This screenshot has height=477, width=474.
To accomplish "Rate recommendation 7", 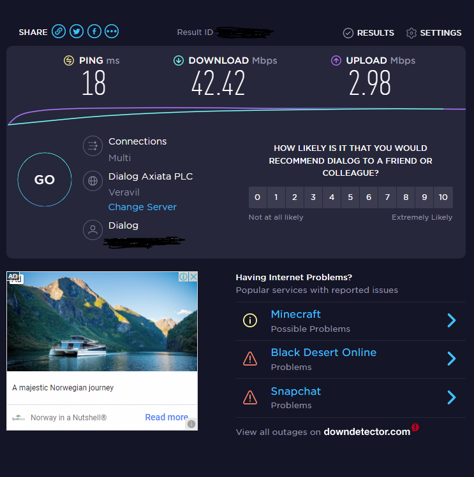I will pyautogui.click(x=387, y=197).
